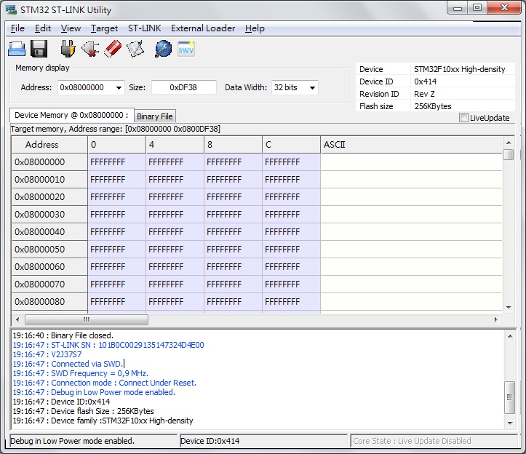The height and width of the screenshot is (454, 526).
Task: Disconnect from target using the plug-with-X icon
Action: click(x=90, y=49)
